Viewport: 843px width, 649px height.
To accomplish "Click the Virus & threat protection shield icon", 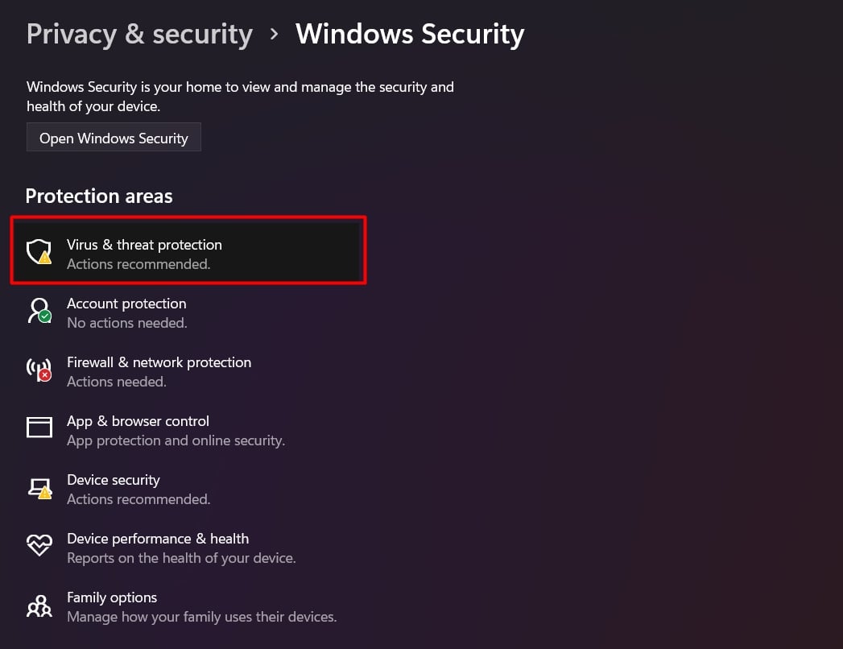I will coord(39,253).
